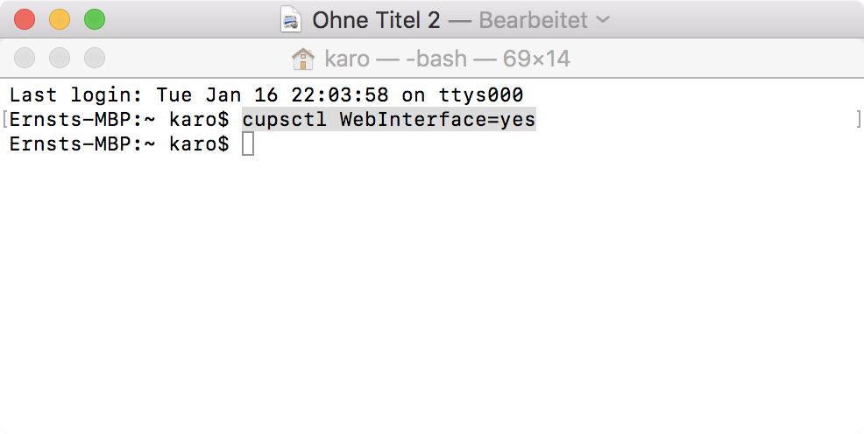
Task: Click the first Ernsts-MBP:~ karo$ prompt text
Action: (x=119, y=119)
